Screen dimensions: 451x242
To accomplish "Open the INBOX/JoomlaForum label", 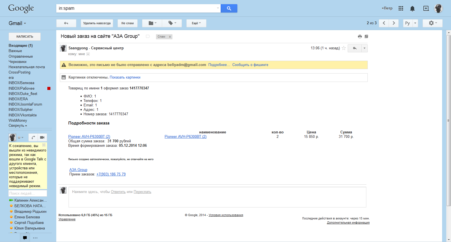I will click(x=25, y=104).
